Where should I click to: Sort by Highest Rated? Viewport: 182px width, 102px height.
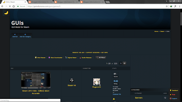71,58
